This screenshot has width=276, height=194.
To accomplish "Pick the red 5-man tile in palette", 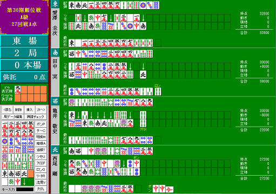I will pyautogui.click(x=5, y=134).
